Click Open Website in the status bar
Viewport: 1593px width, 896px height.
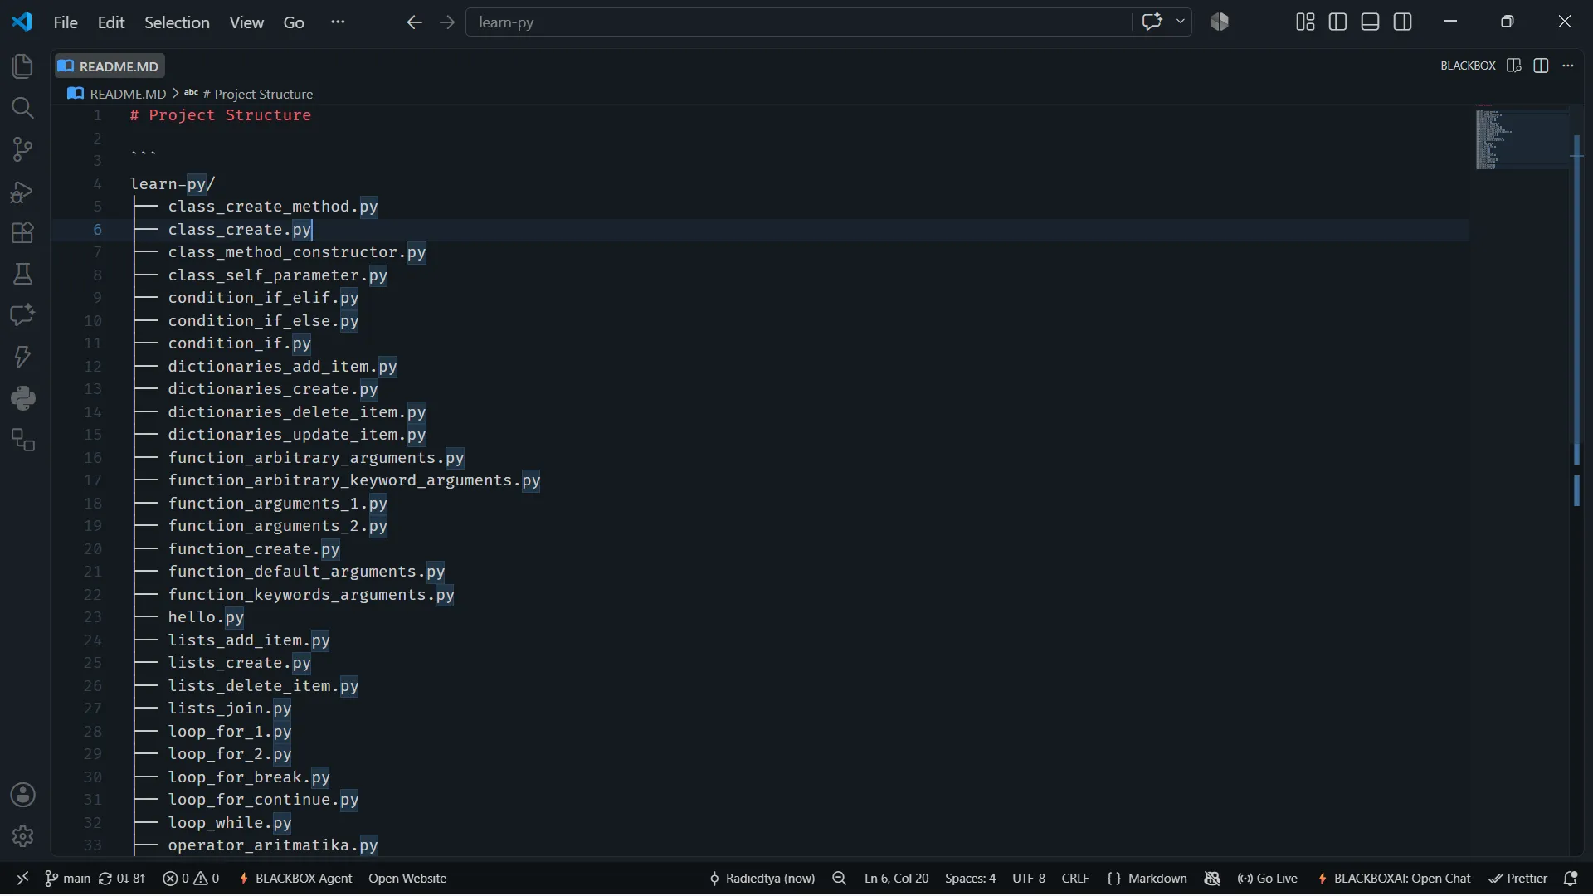click(x=407, y=879)
